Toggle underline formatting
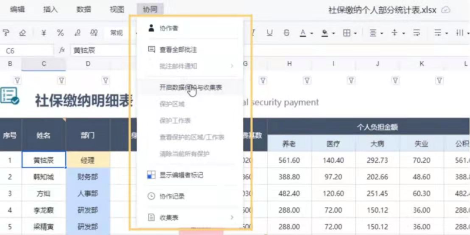The height and width of the screenshot is (235, 470). tap(270, 33)
